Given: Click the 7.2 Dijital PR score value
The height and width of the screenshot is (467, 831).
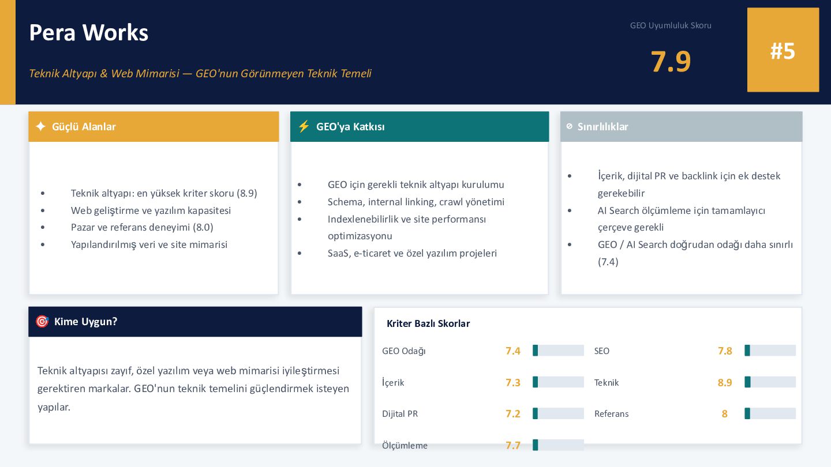Looking at the screenshot, I should [513, 413].
